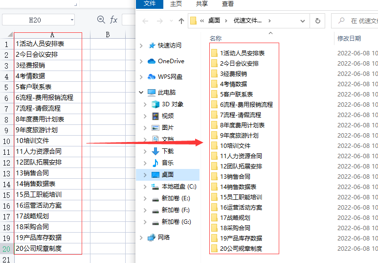Click the zoom magnifier icon in spreadsheet
The width and height of the screenshot is (378, 263).
point(101,20)
